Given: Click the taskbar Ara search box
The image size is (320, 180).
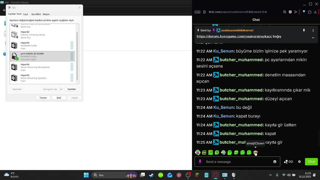Looking at the screenshot, I should tap(115, 175).
